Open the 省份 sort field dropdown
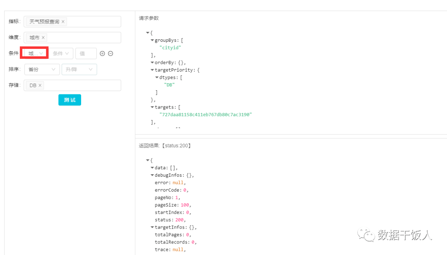 point(42,70)
